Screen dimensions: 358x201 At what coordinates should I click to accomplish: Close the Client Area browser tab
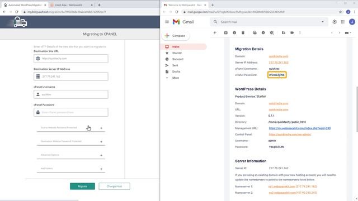tap(92, 5)
